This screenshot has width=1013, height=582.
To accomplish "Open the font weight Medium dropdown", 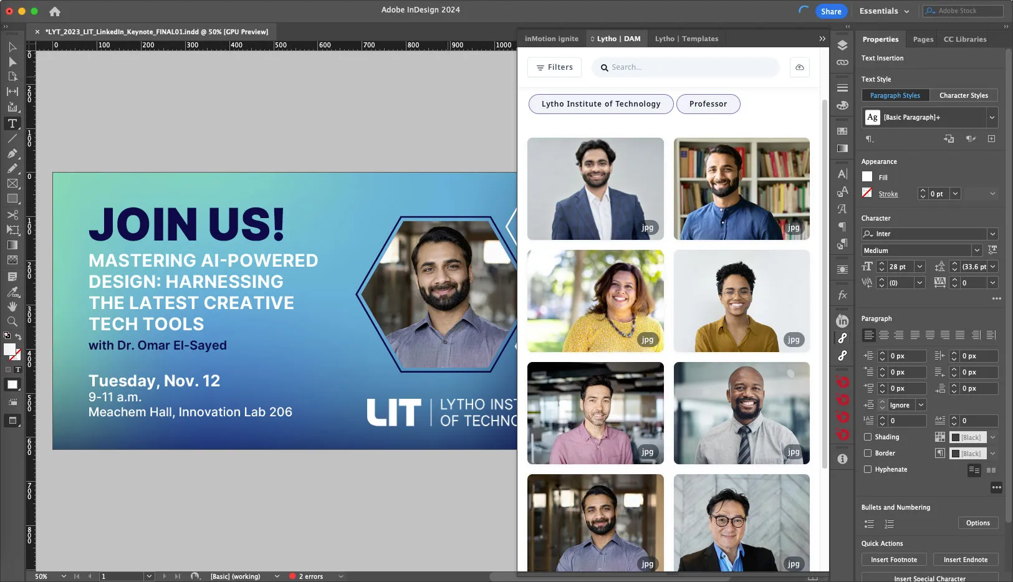I will click(x=977, y=250).
